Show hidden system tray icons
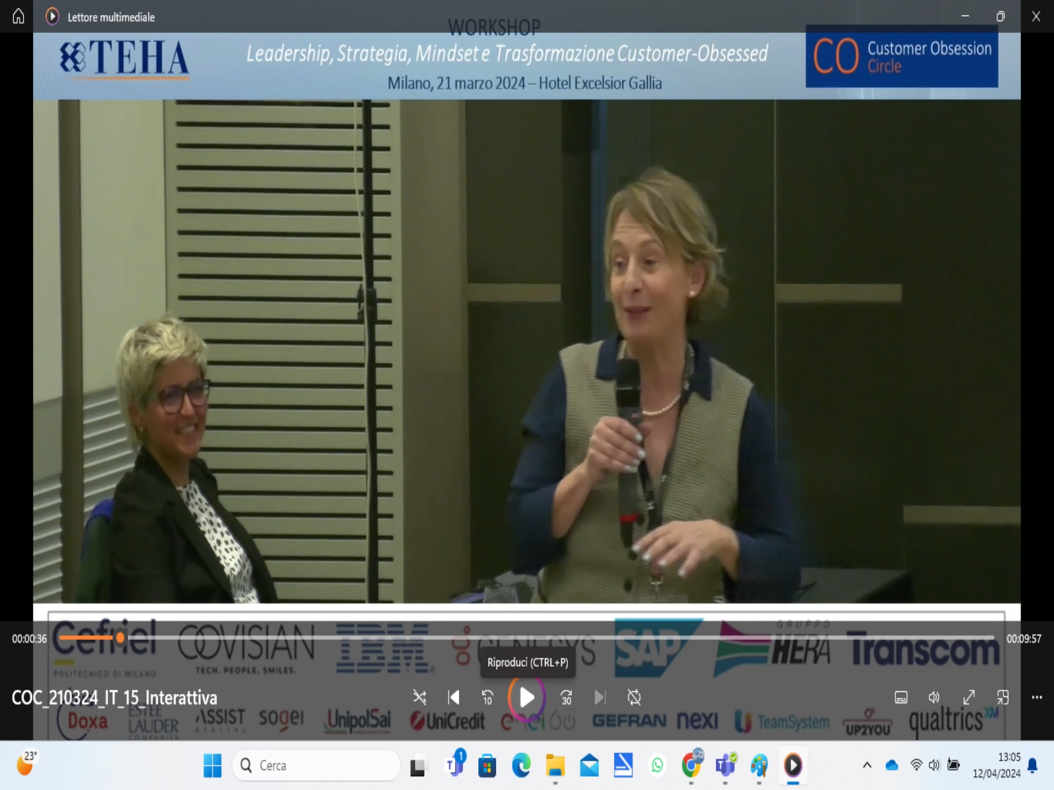 (x=867, y=765)
